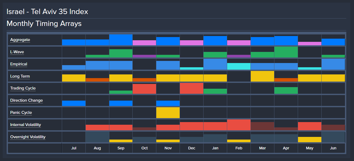Open the Panic Cycle row label

[21, 113]
